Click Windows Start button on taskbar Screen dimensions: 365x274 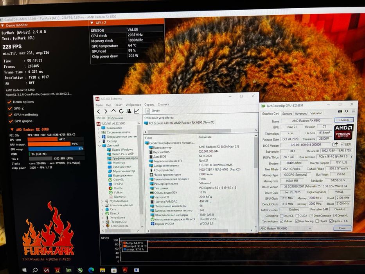pyautogui.click(x=24, y=270)
